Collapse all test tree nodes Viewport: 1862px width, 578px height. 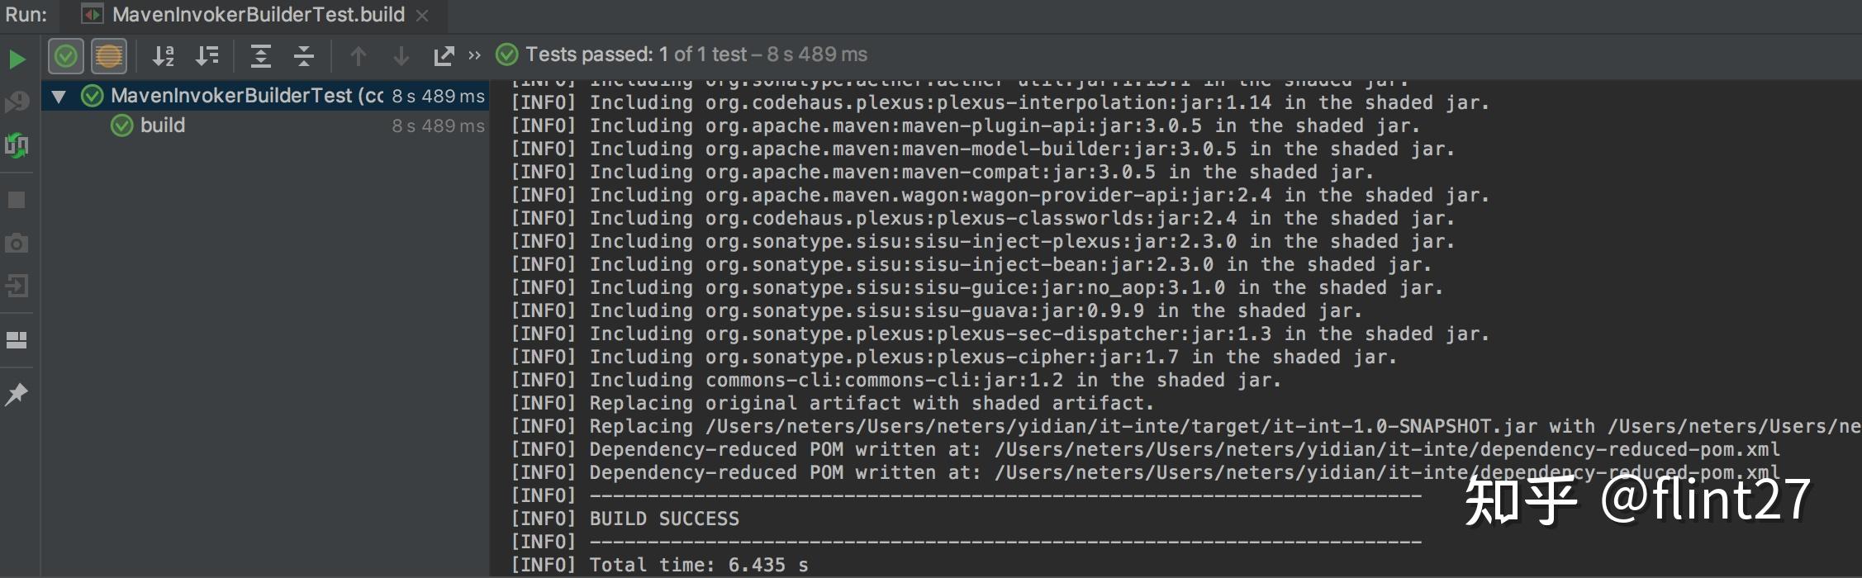[x=304, y=56]
